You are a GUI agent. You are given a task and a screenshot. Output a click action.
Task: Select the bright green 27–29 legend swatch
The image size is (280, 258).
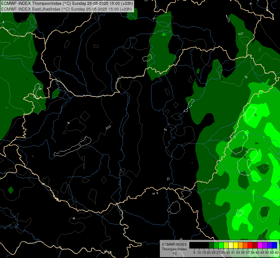click(x=221, y=245)
